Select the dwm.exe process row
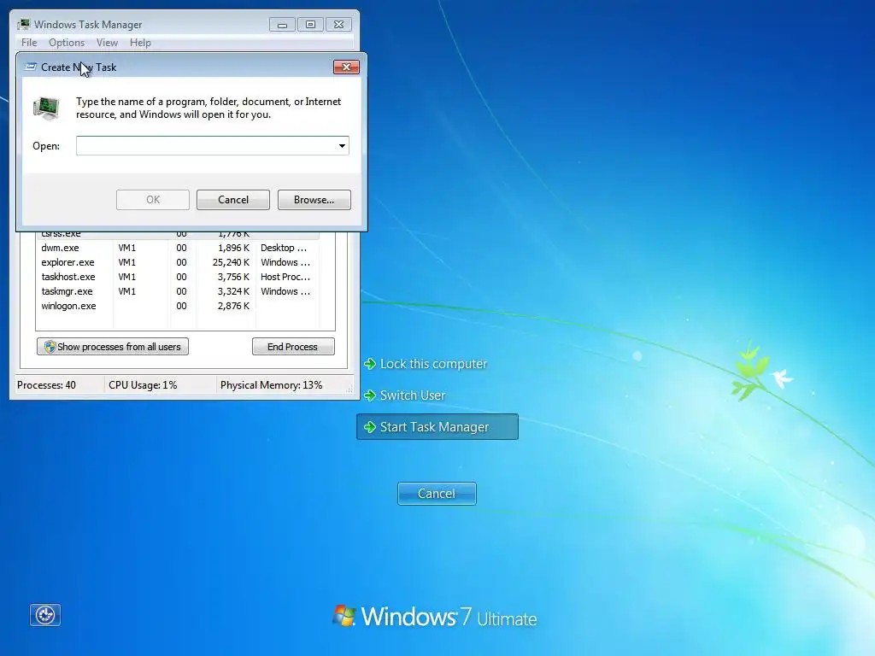The width and height of the screenshot is (875, 656). coord(178,248)
